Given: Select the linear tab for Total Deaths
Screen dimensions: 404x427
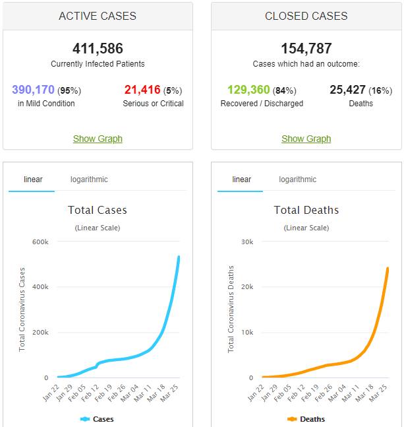Looking at the screenshot, I should click(241, 180).
